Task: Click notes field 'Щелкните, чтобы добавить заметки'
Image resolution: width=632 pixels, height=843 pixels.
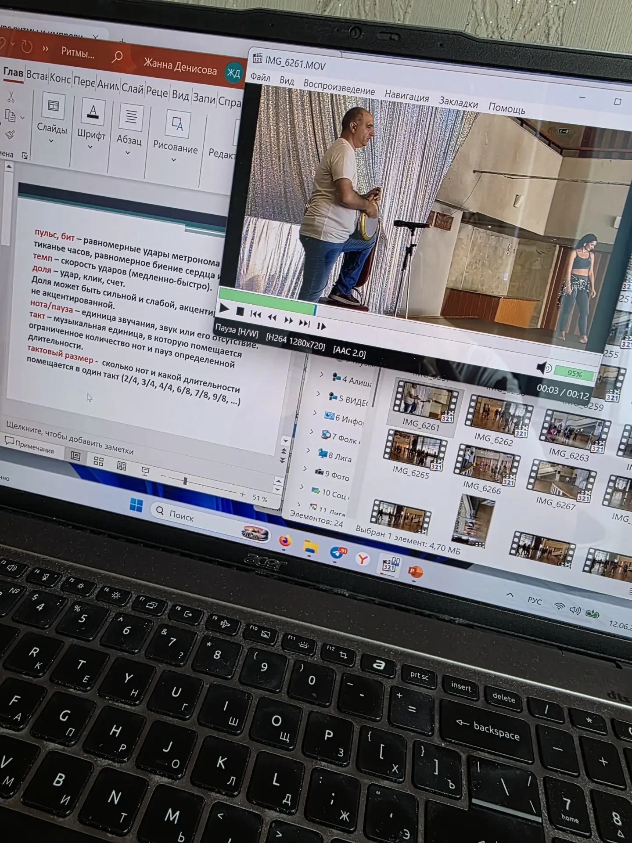Action: (x=70, y=437)
